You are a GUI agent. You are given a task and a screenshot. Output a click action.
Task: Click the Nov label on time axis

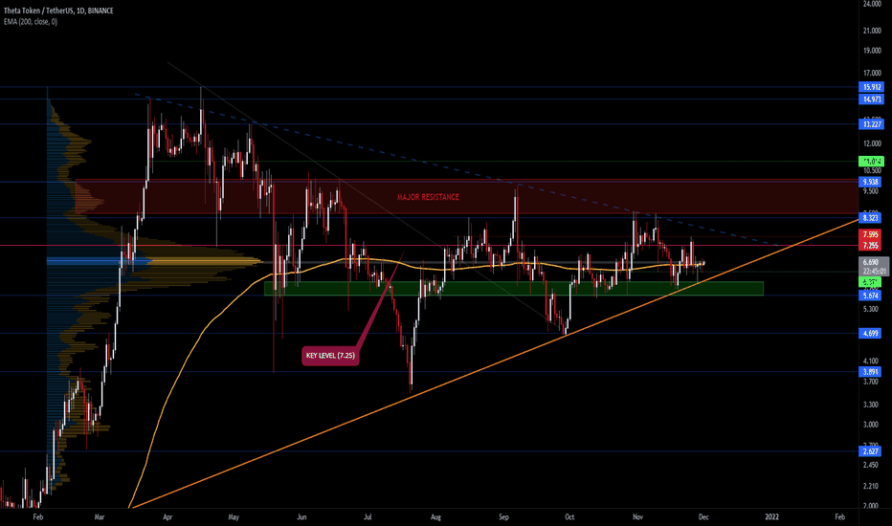click(637, 517)
